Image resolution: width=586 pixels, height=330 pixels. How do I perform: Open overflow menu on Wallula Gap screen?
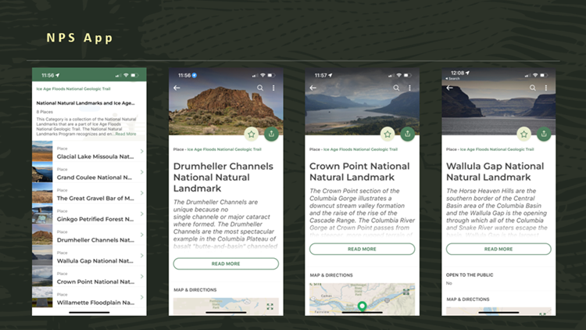(547, 88)
